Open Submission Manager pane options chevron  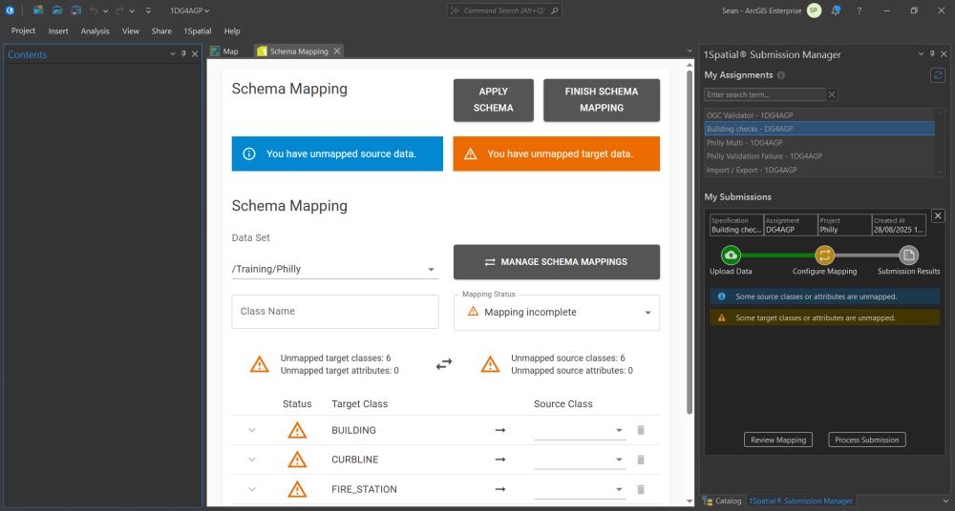pos(921,54)
